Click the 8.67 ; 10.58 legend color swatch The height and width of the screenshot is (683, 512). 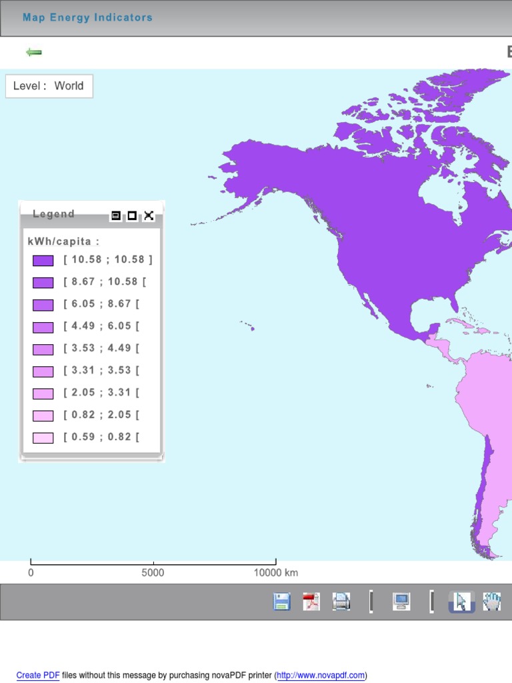tap(43, 283)
